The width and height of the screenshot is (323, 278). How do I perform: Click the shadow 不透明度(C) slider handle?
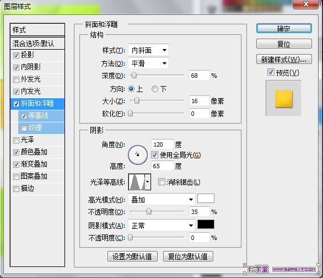coord(130,238)
